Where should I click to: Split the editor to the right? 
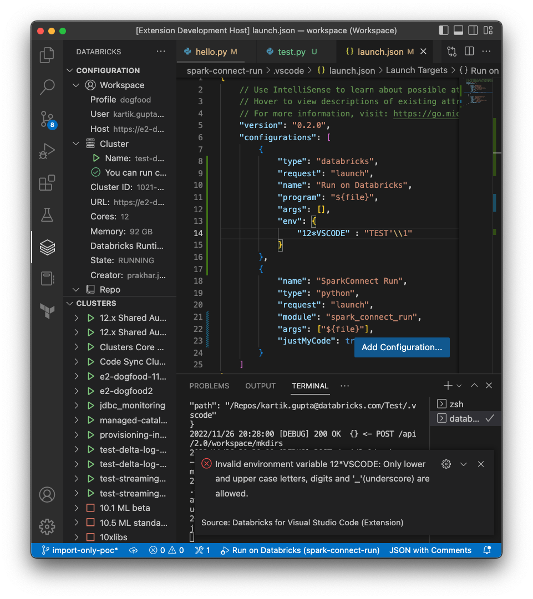[x=469, y=51]
